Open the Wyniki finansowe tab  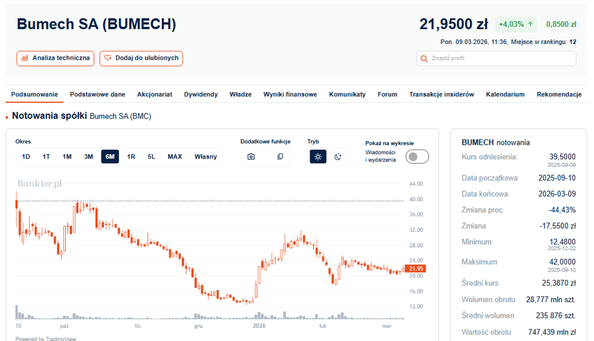(290, 95)
